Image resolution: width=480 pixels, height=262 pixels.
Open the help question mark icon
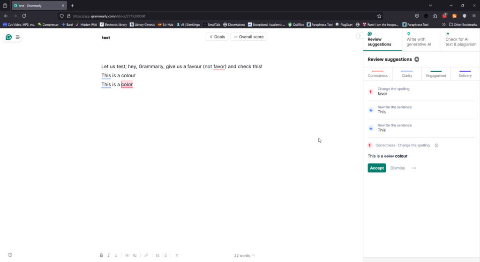coord(10,255)
